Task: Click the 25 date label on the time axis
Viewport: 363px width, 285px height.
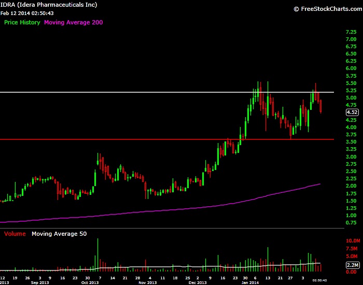Action: pos(188,278)
